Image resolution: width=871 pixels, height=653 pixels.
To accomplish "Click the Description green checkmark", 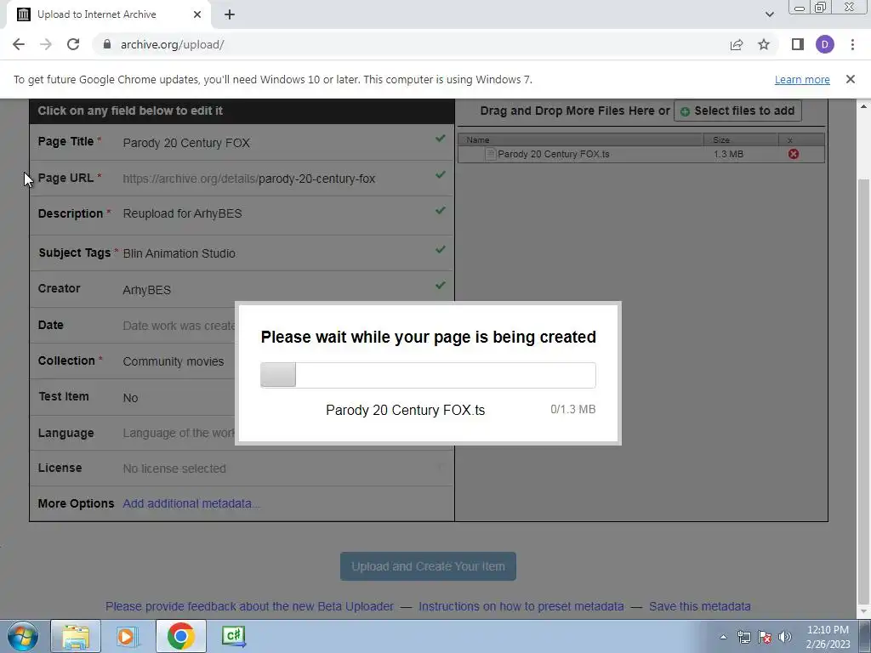I will coord(441,211).
